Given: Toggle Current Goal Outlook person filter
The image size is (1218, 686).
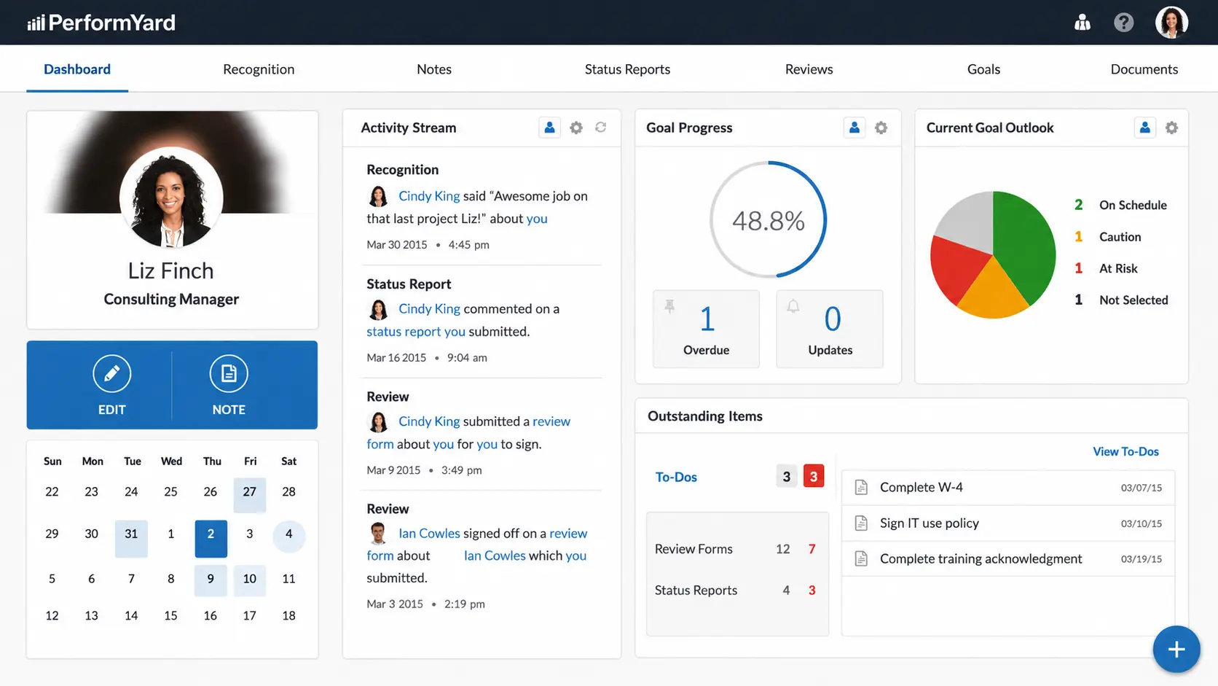Looking at the screenshot, I should coord(1145,128).
